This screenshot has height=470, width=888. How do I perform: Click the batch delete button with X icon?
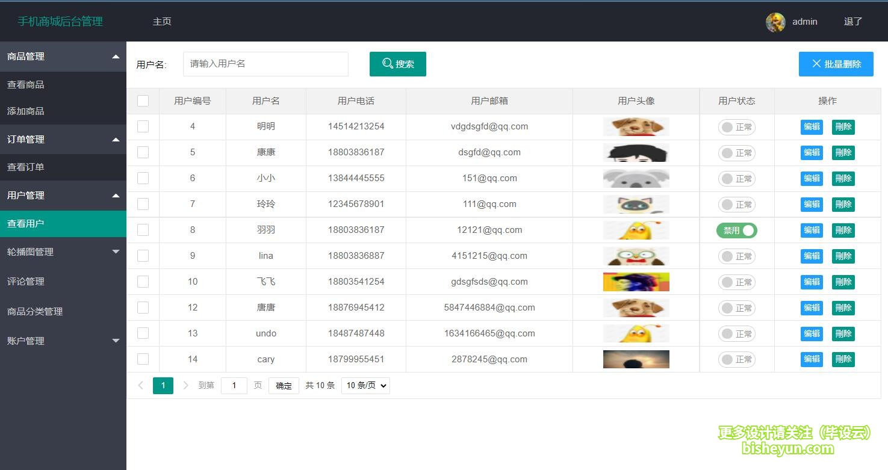coord(836,64)
